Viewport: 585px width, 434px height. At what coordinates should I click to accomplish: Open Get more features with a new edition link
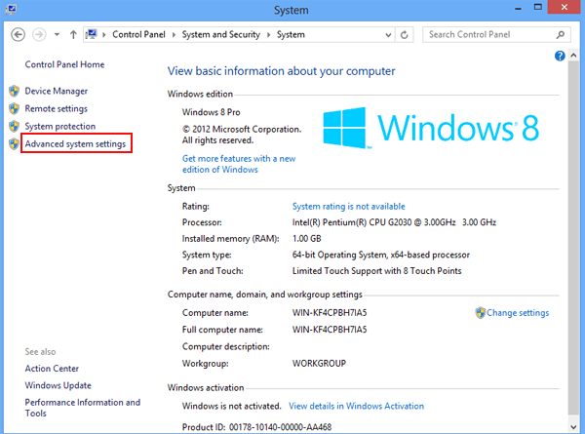[239, 164]
